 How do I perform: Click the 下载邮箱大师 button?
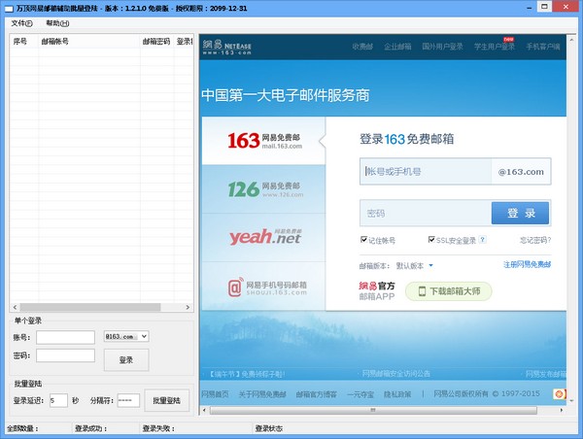448,291
